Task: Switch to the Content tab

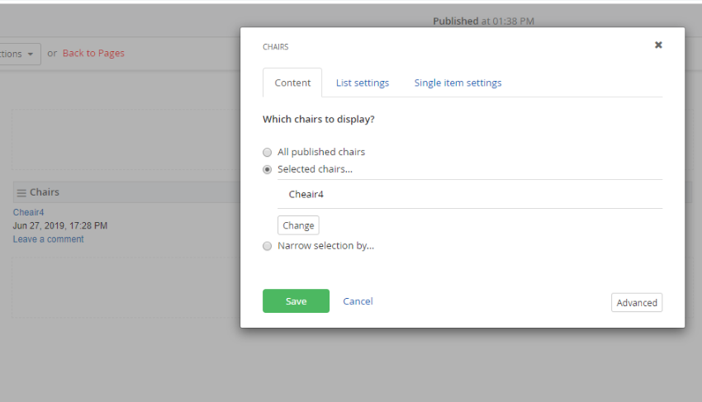Action: pyautogui.click(x=292, y=83)
